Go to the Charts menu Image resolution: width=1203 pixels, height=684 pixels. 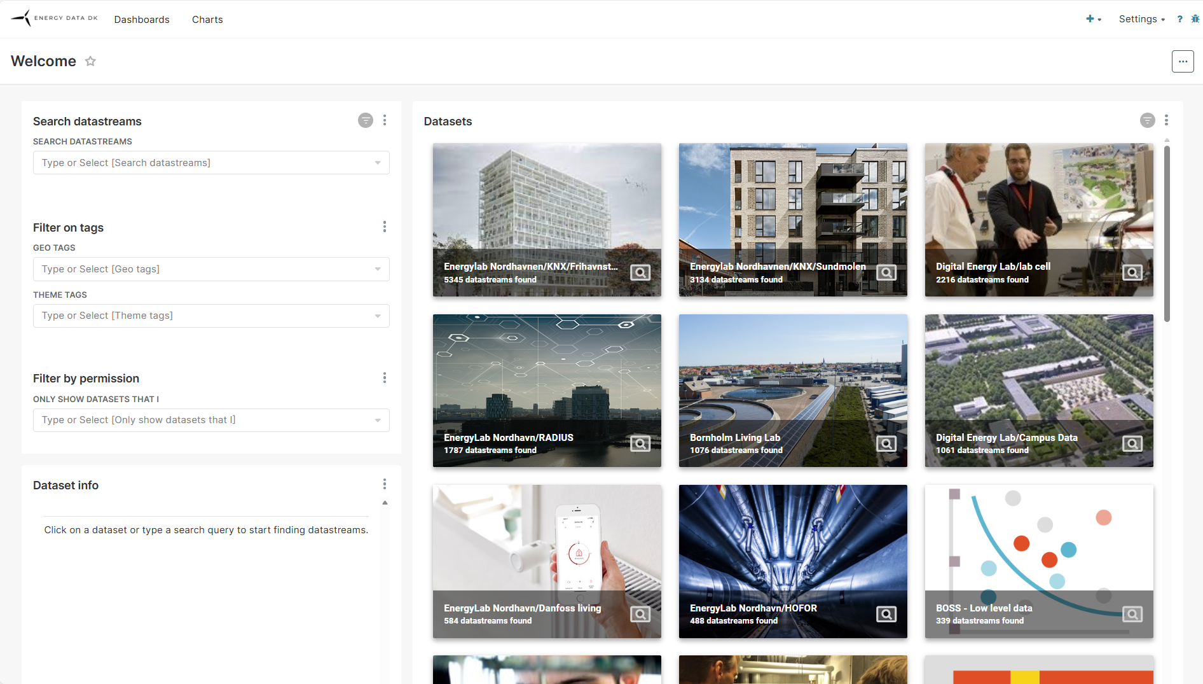(207, 20)
